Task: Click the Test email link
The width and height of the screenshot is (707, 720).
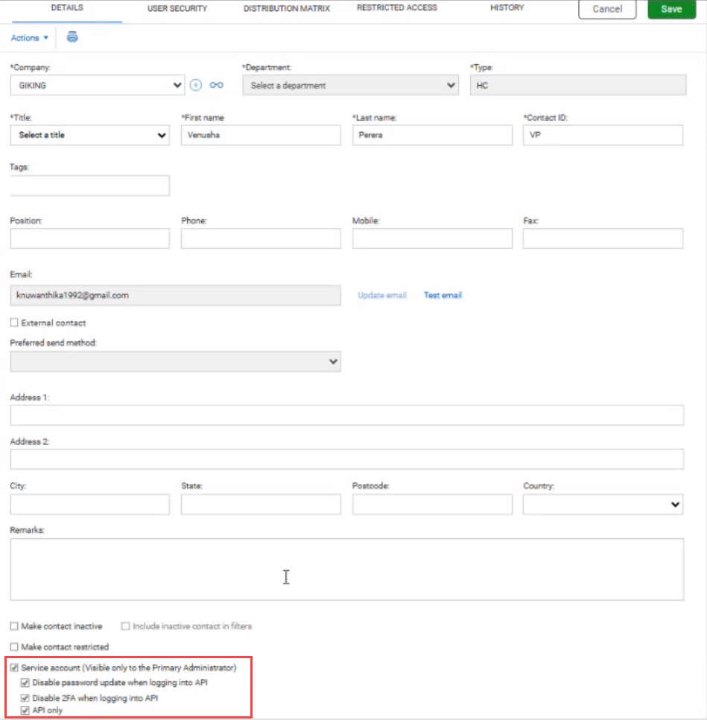Action: pos(443,295)
